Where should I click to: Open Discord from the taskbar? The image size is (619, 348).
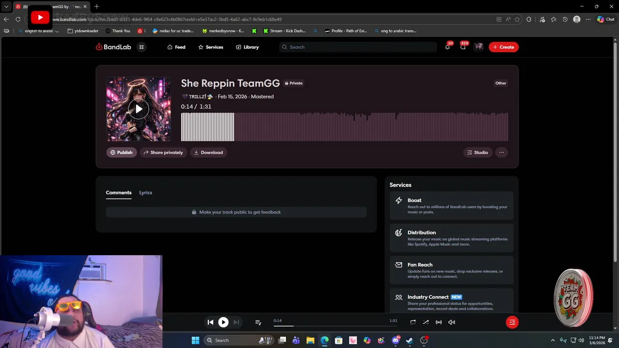(x=396, y=340)
